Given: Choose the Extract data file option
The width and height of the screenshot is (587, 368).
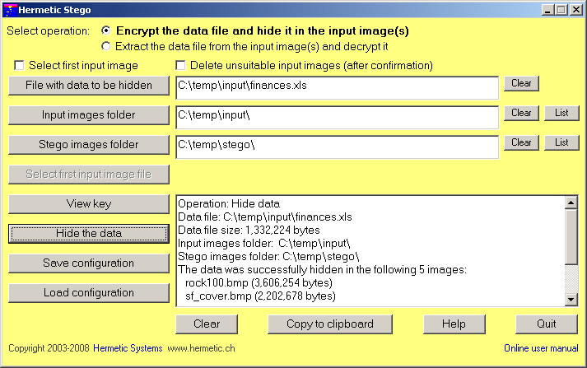Looking at the screenshot, I should coord(106,47).
